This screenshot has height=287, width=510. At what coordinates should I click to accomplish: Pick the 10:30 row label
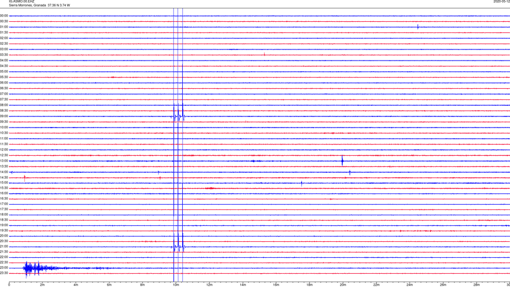click(4, 133)
